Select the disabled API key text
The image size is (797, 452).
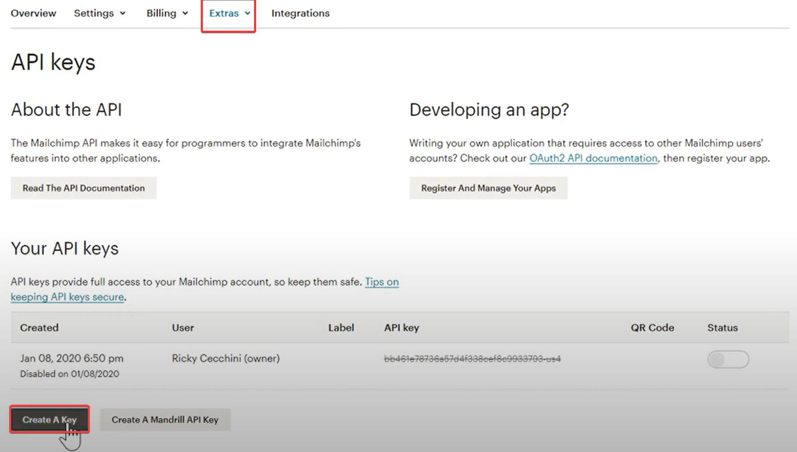pos(472,359)
